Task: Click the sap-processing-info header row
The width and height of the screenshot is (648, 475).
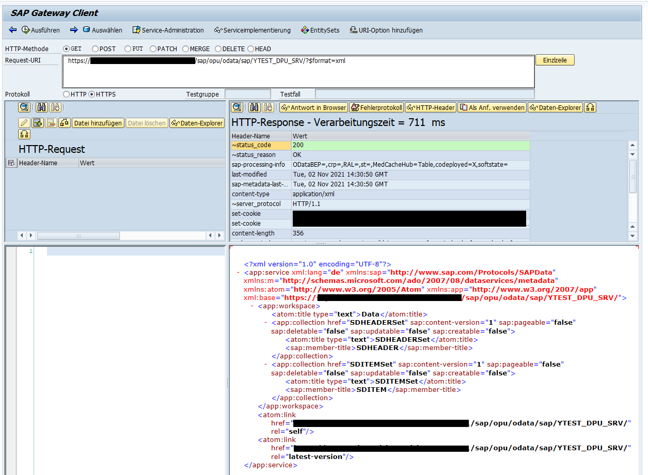Action: (380, 165)
